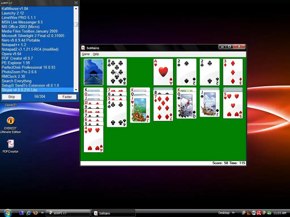Select the 5 of hearts tableau card
Screen dimensions: 290x217
233,105
